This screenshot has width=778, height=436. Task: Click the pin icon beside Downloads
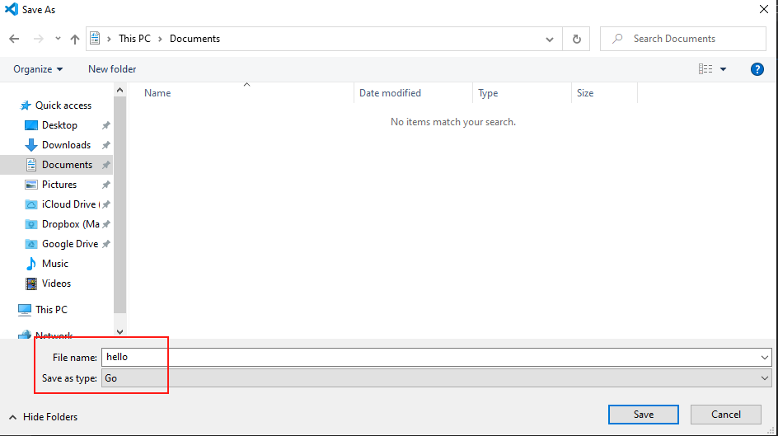[105, 145]
